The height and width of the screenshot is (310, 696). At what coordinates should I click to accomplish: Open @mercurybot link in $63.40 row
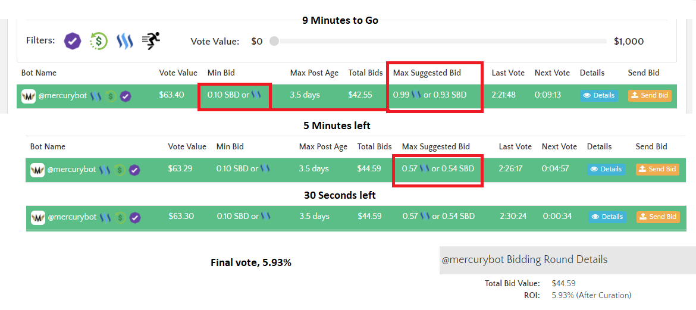(x=62, y=95)
